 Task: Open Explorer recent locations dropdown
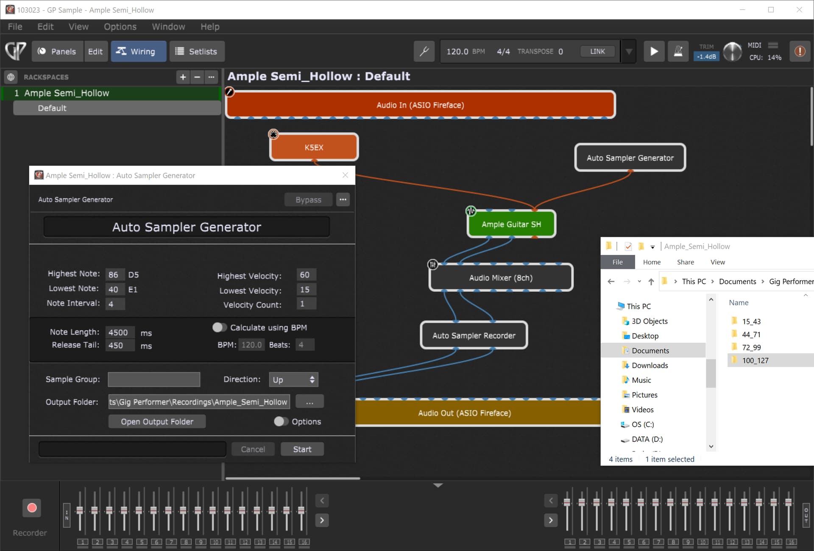pyautogui.click(x=639, y=281)
